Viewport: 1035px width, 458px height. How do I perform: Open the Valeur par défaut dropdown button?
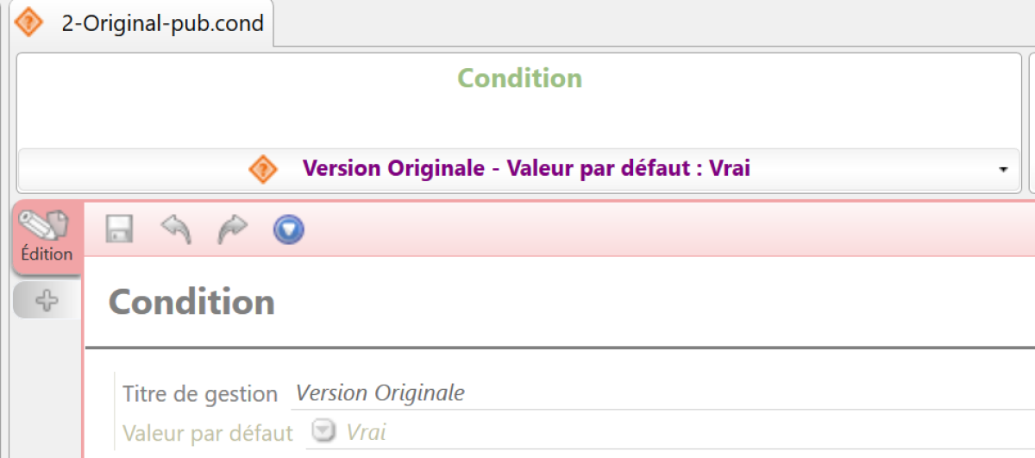pyautogui.click(x=323, y=430)
